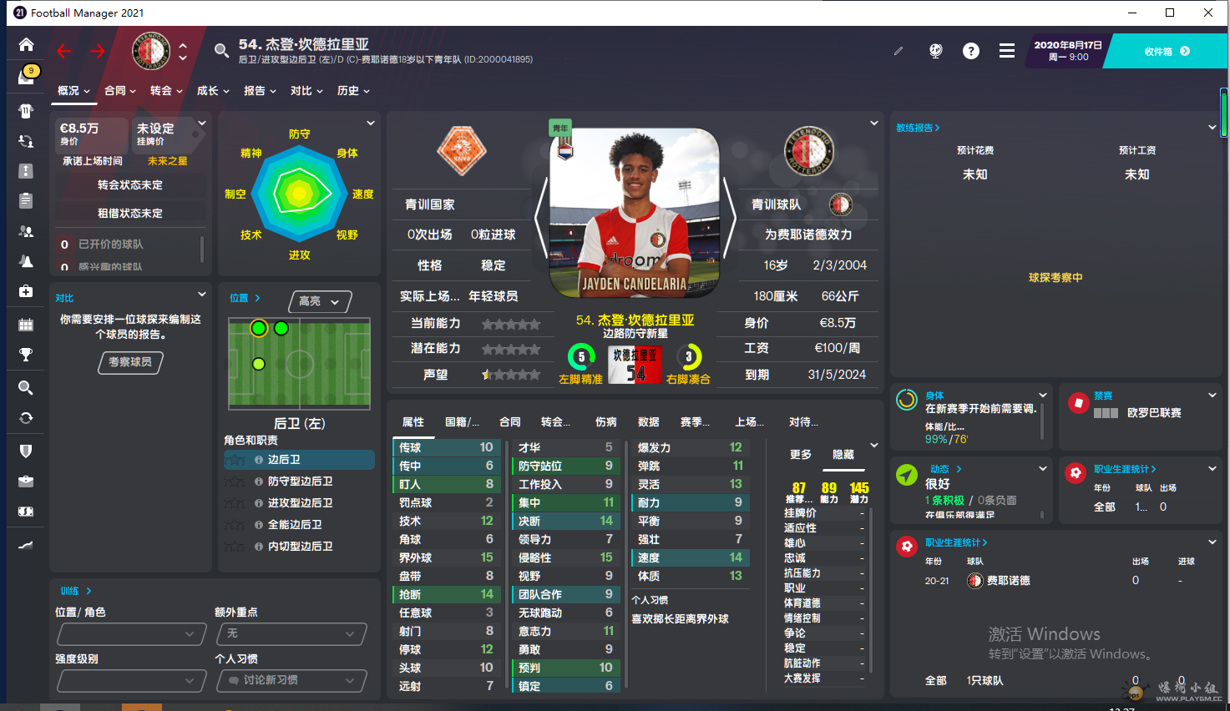Open the 收件箱 button
Screen dimensions: 1230x711
pos(1167,52)
